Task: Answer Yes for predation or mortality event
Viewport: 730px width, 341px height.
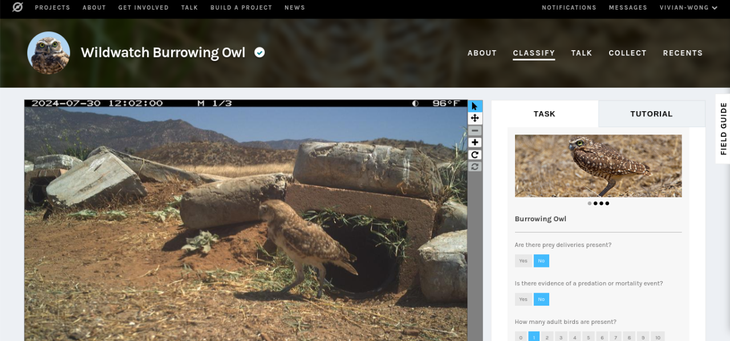Action: [523, 299]
